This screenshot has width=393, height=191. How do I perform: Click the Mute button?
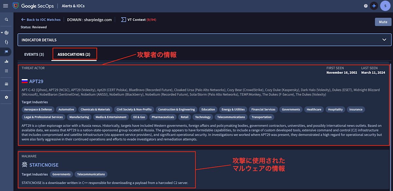(x=383, y=22)
